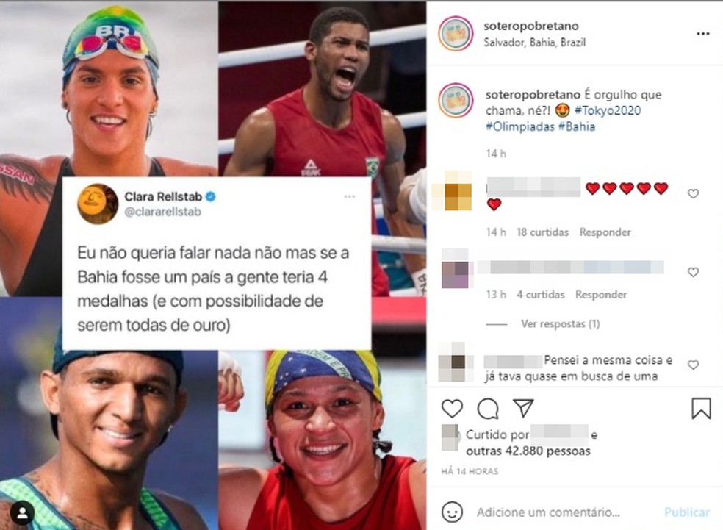
Task: Like the second blurred comment
Action: pos(693,272)
